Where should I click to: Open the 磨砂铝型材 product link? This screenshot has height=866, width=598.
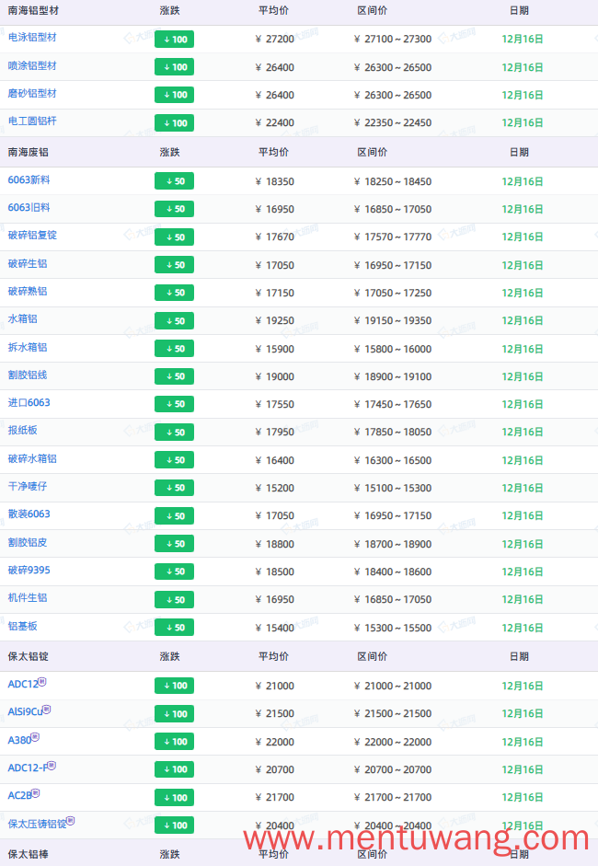32,93
